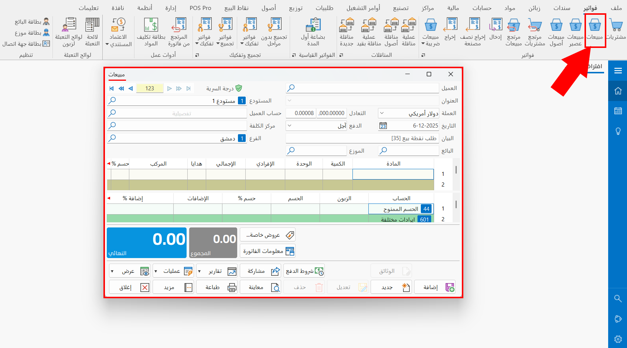Open the تعليمات help tab

89,8
